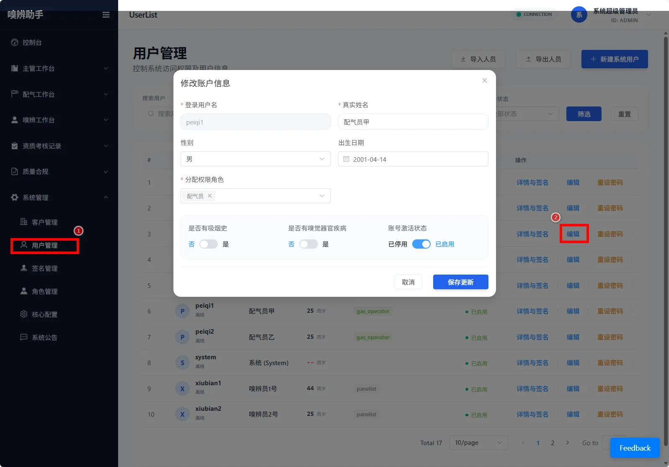Screen dimensions: 669x467
Task: Click the 筛选 filter button
Action: [584, 114]
